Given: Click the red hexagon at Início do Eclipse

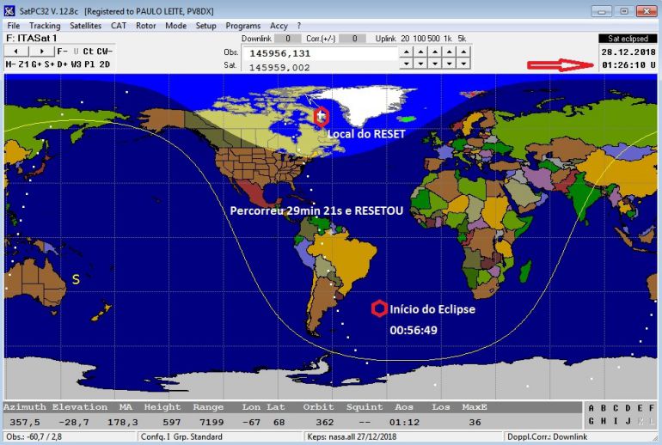Looking at the screenshot, I should click(x=378, y=308).
